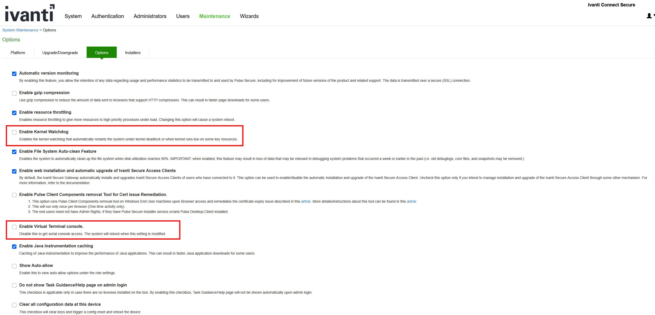The height and width of the screenshot is (315, 655).
Task: Disable Java instrumentation caching
Action: point(14,246)
